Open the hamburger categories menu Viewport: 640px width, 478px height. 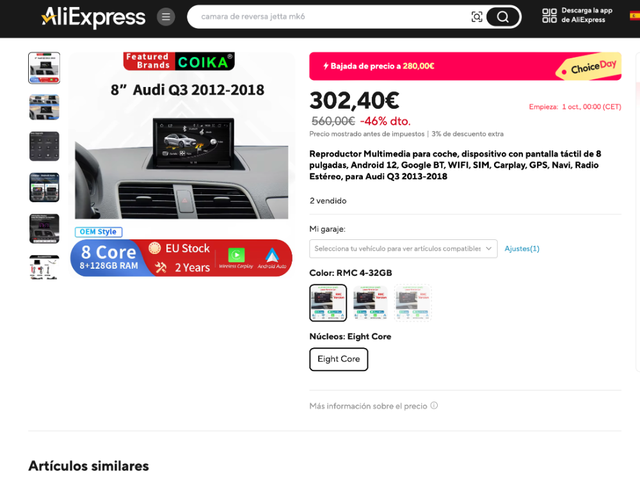click(x=166, y=17)
